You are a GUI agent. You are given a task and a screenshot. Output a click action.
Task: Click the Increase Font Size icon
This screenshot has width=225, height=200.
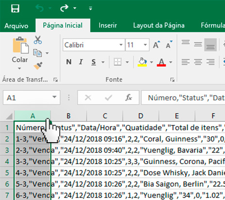(156, 45)
